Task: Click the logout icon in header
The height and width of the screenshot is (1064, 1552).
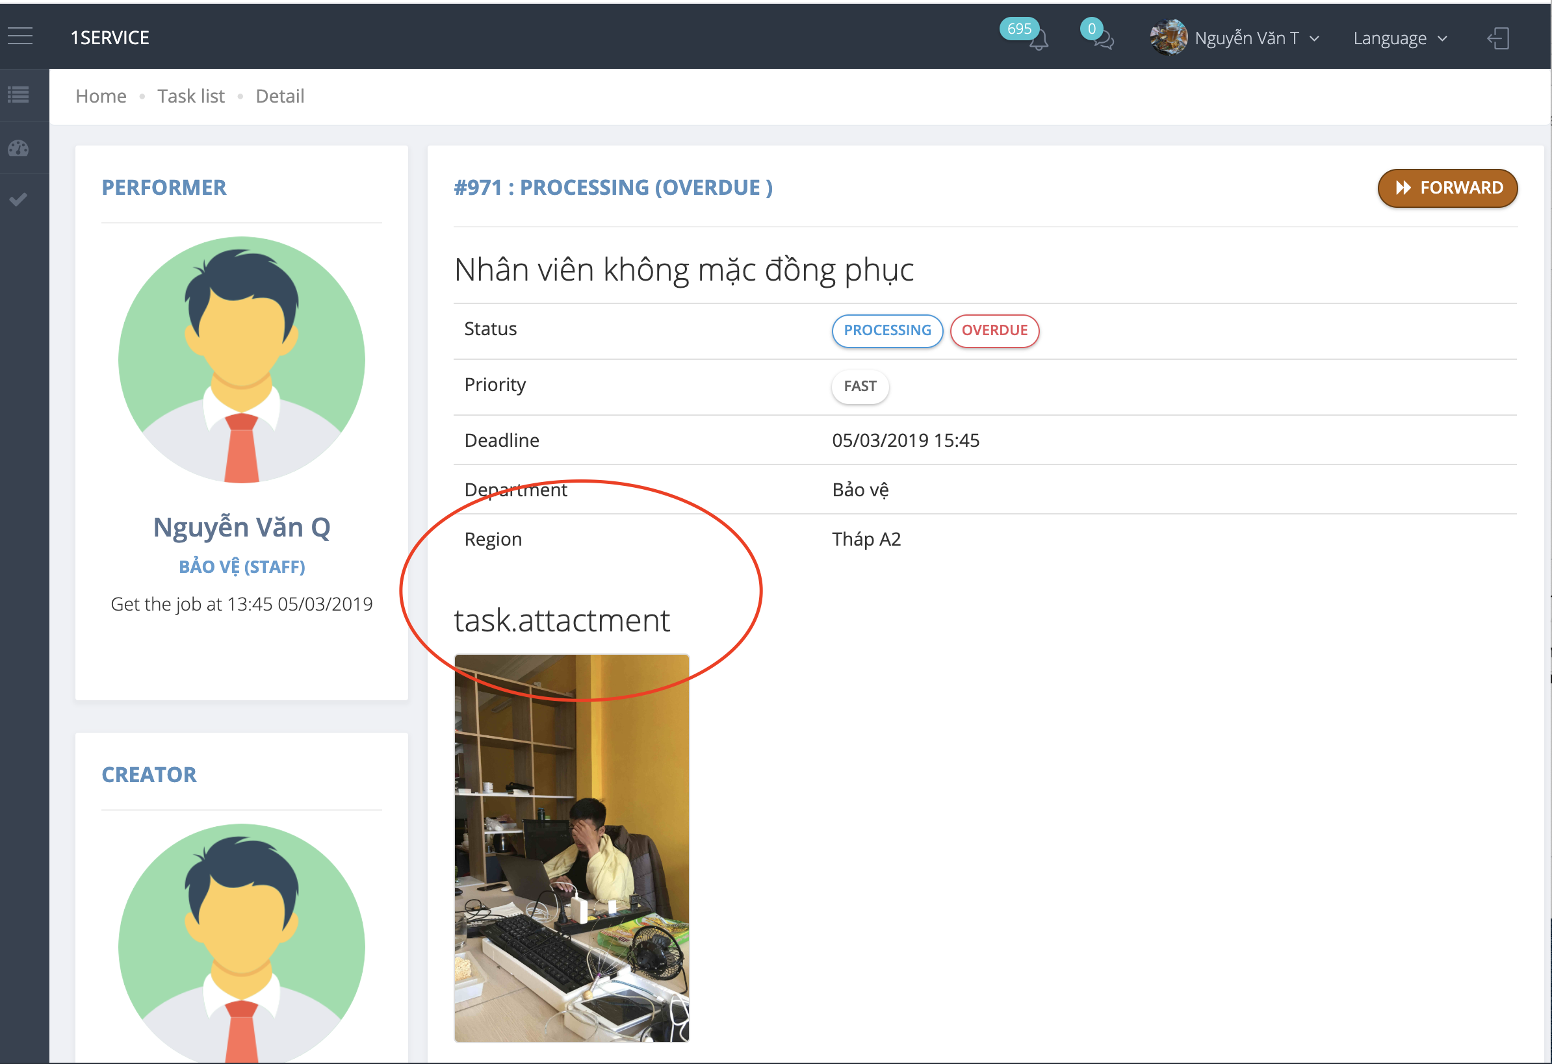Action: pyautogui.click(x=1498, y=38)
